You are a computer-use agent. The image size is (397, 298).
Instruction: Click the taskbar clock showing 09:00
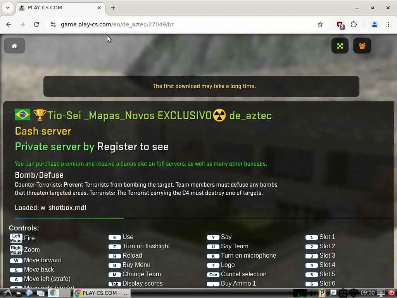[x=368, y=293]
